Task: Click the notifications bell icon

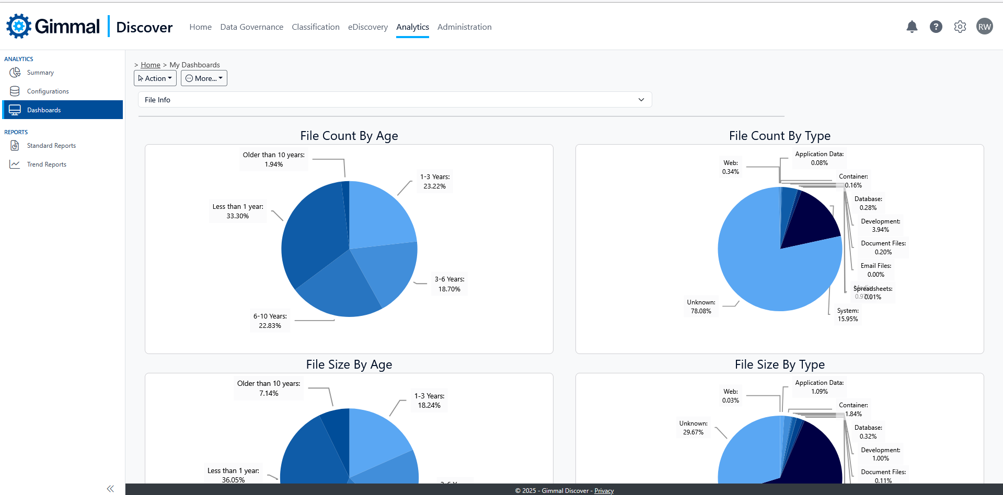Action: 912,27
